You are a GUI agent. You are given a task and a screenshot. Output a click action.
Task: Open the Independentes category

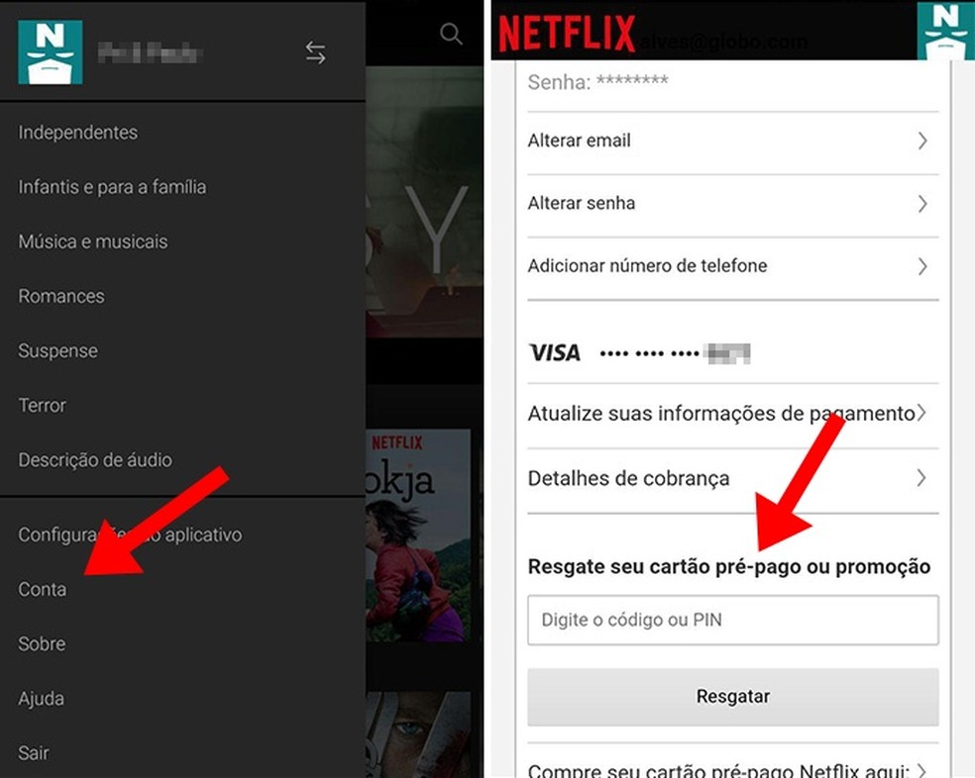click(x=78, y=133)
